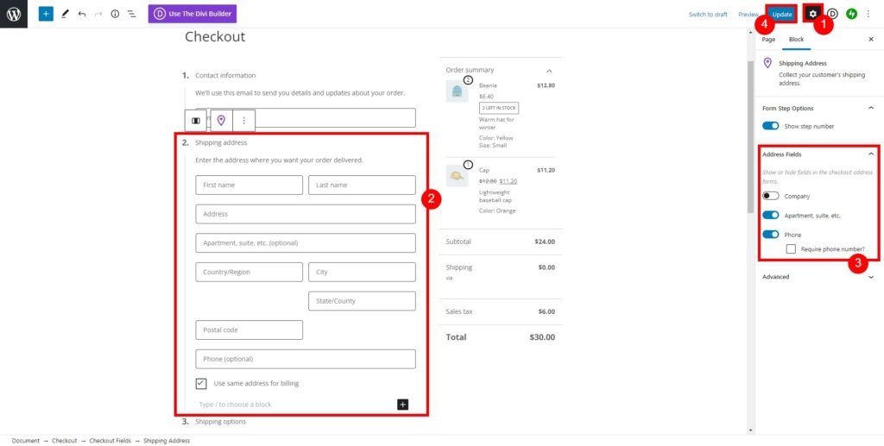Open the List View icon

click(131, 14)
